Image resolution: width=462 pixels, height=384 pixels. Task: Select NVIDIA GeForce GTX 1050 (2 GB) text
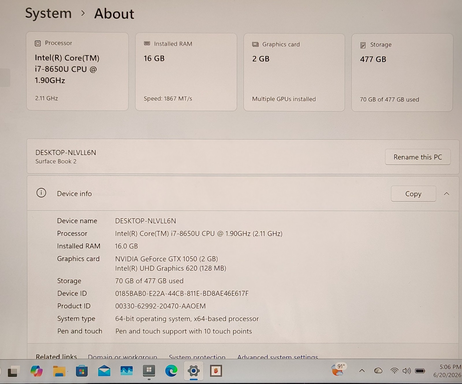coord(166,259)
